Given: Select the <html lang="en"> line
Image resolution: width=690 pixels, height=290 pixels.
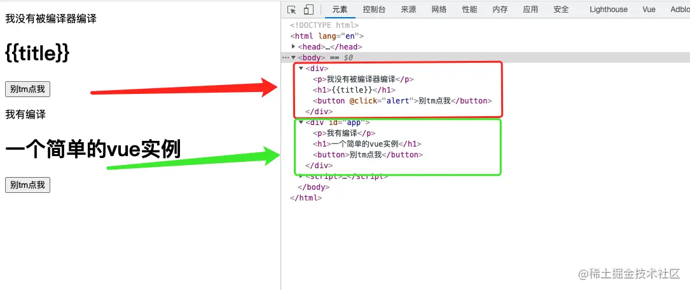Looking at the screenshot, I should [327, 36].
